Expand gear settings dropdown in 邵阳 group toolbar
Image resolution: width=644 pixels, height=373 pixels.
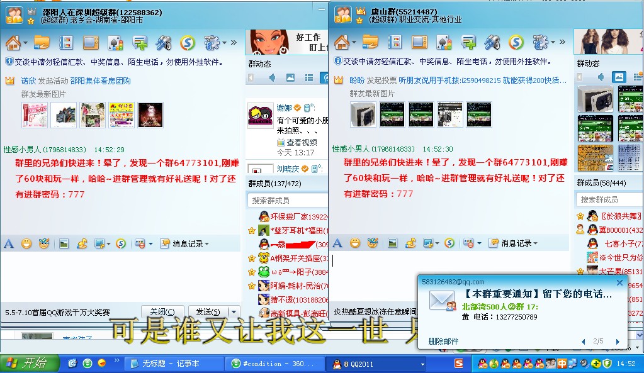click(x=224, y=43)
